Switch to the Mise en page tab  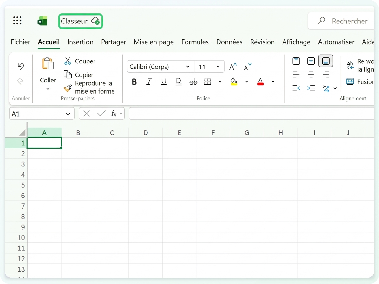click(x=154, y=42)
